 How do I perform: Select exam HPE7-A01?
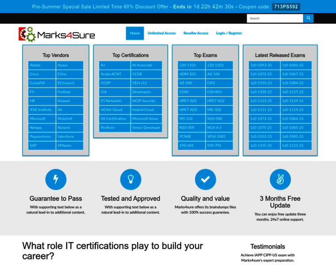tap(191, 101)
